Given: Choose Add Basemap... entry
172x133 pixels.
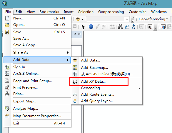Looking at the screenshot, I should pyautogui.click(x=107, y=68).
